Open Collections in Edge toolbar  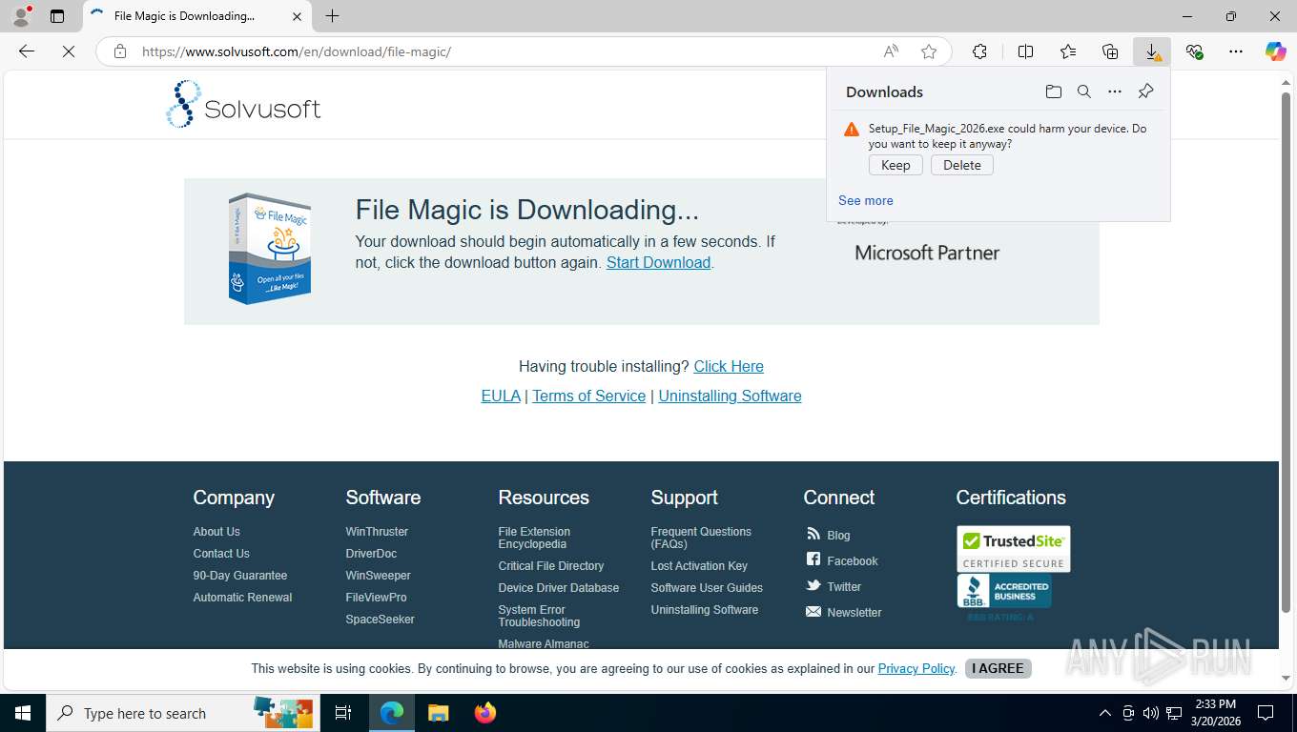pyautogui.click(x=1110, y=51)
